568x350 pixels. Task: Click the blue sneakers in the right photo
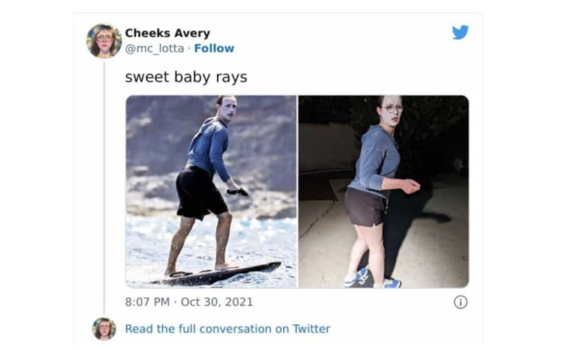(372, 279)
